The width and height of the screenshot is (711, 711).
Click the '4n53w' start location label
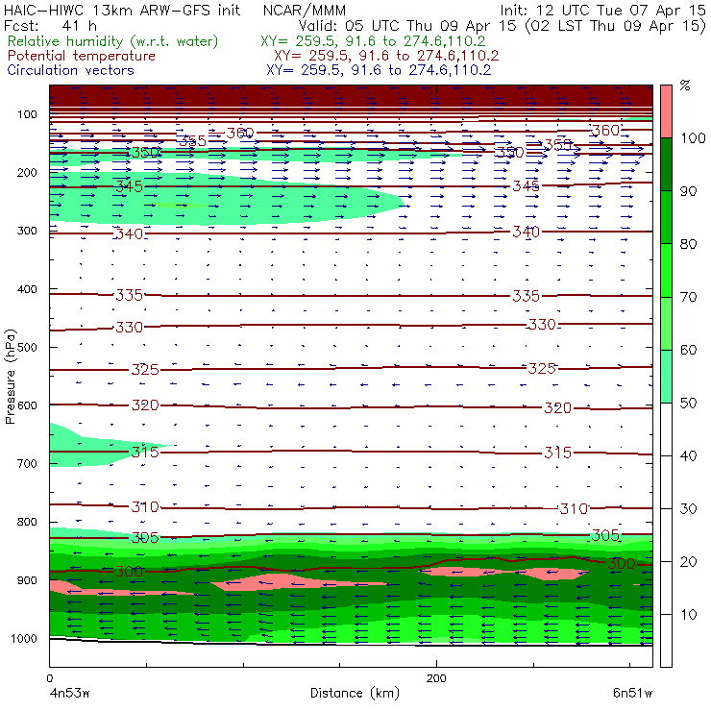69,693
